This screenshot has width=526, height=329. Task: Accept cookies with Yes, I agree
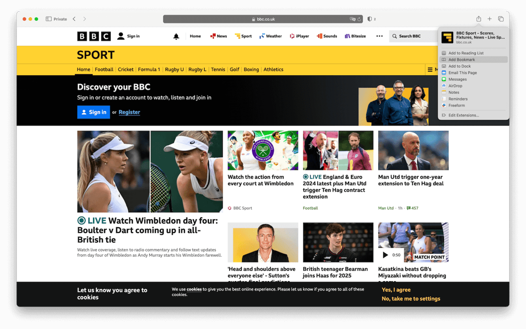click(396, 290)
